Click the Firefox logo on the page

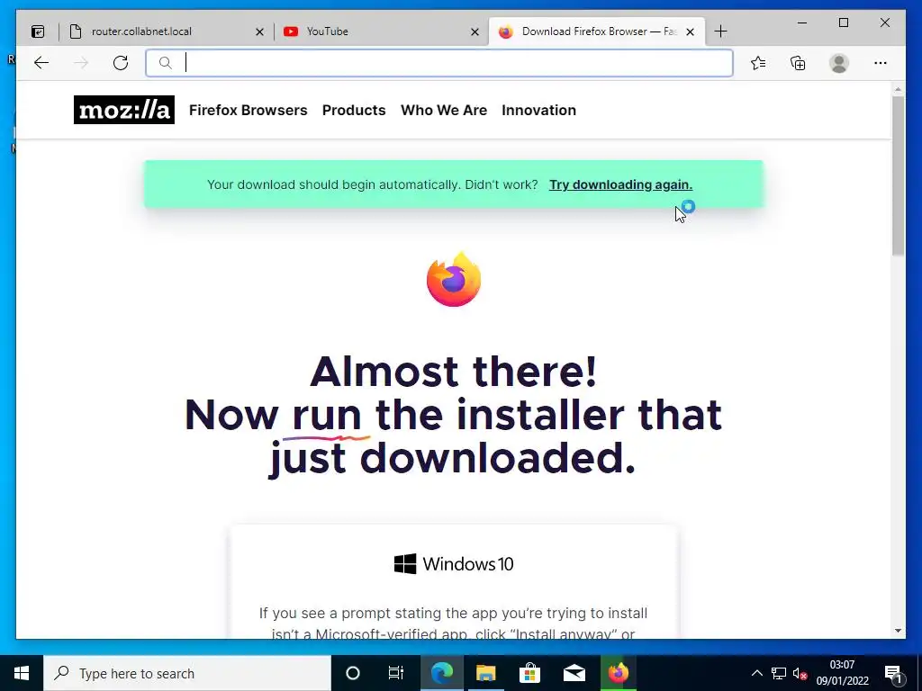454,279
